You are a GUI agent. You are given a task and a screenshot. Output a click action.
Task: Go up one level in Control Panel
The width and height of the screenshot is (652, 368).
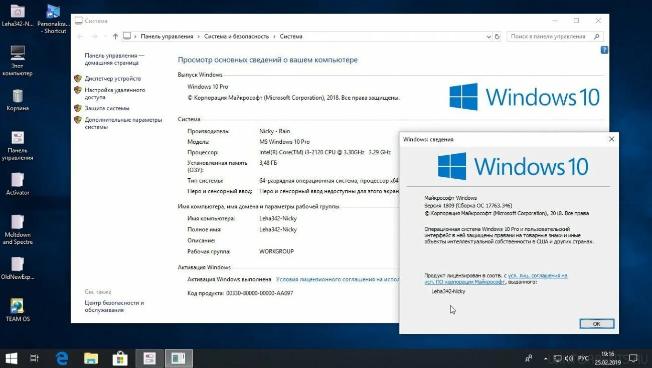click(115, 37)
